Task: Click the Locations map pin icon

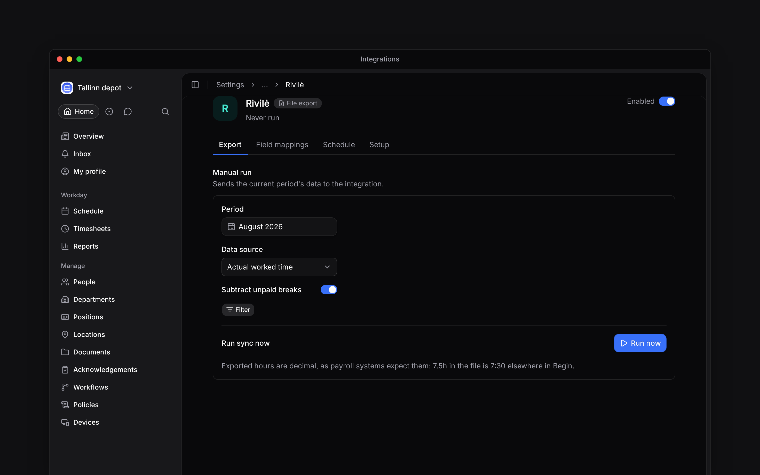Action: pyautogui.click(x=65, y=335)
